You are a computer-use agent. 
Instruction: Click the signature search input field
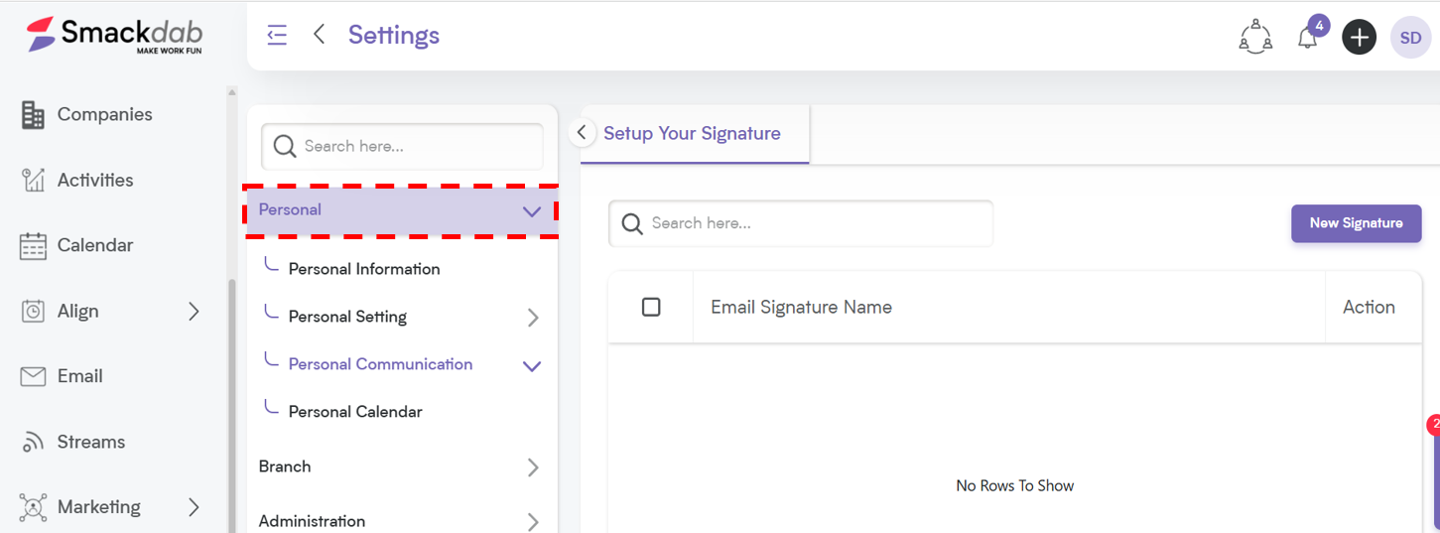point(801,223)
